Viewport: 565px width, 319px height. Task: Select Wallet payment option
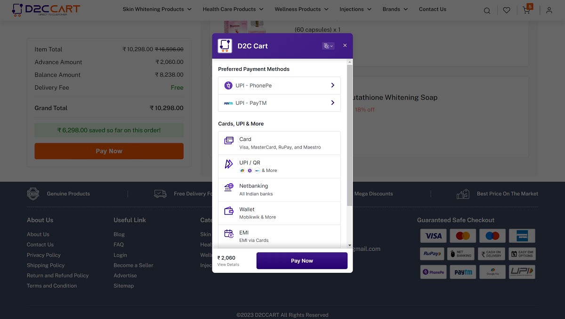(x=279, y=213)
